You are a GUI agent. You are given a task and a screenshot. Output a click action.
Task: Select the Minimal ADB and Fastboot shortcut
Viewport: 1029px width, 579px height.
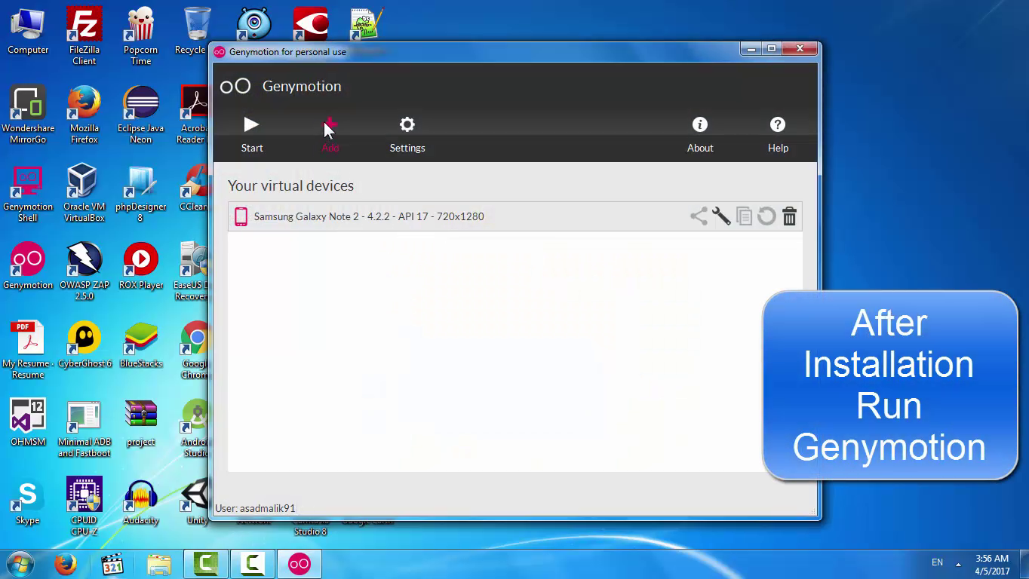tap(84, 428)
